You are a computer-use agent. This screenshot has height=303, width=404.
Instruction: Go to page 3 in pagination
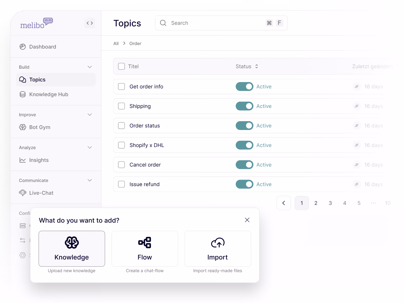point(330,203)
